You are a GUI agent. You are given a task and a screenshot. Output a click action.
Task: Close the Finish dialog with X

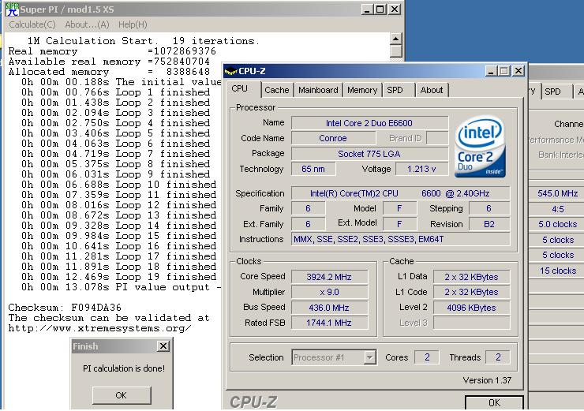tap(163, 346)
